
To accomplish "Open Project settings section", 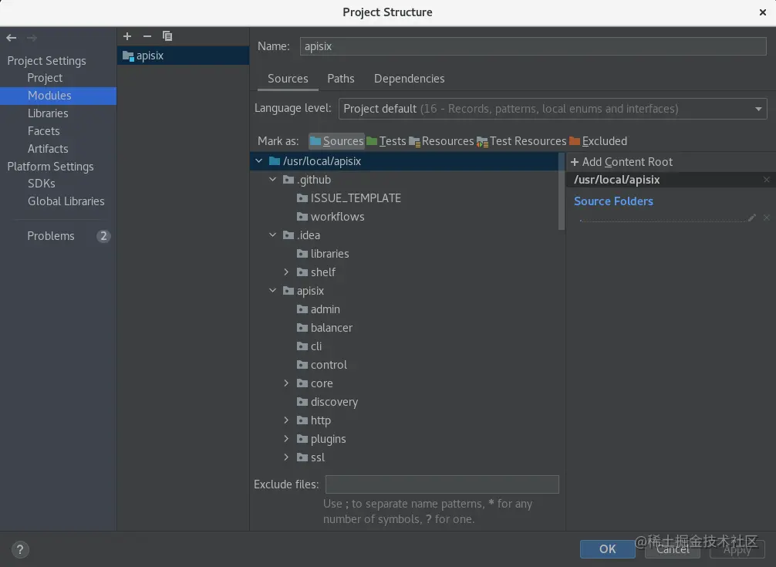I will point(45,78).
